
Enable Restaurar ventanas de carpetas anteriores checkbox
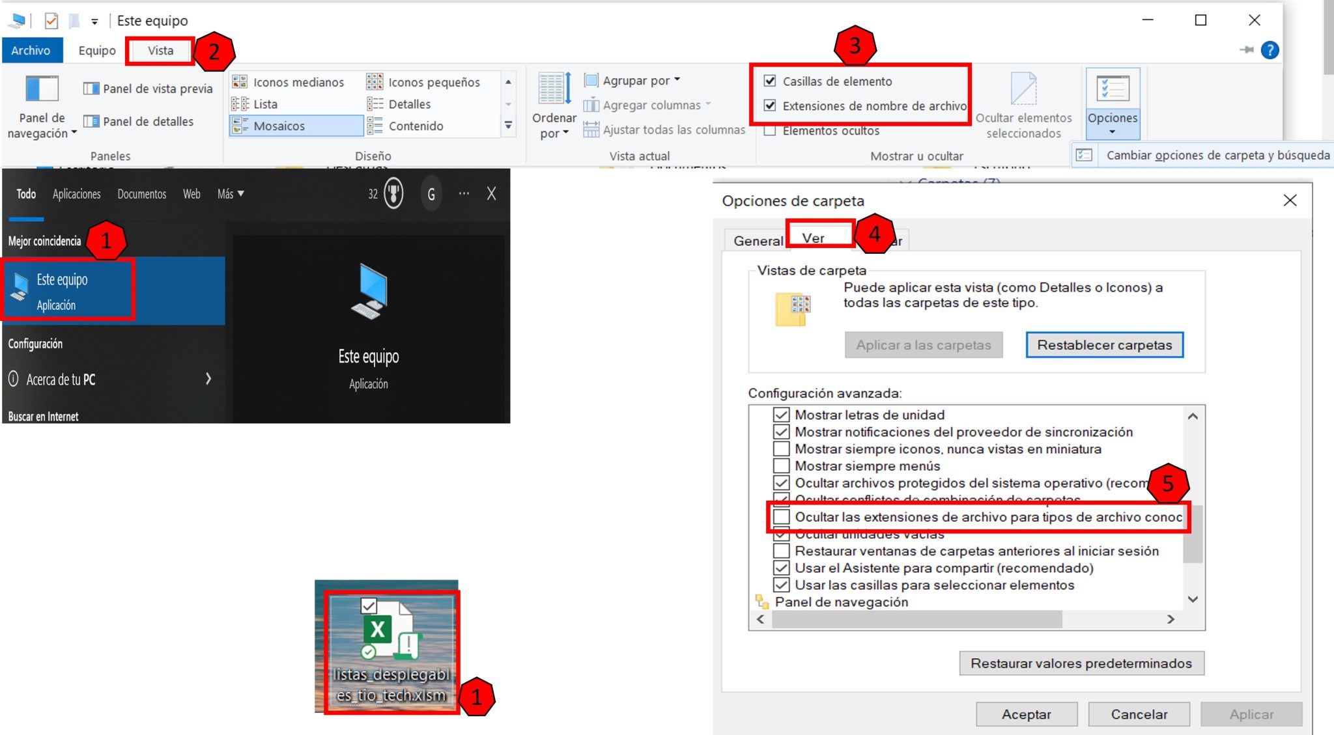point(781,551)
